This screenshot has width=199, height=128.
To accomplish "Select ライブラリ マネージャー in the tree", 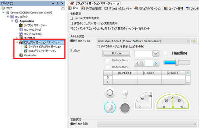I will (35, 25).
